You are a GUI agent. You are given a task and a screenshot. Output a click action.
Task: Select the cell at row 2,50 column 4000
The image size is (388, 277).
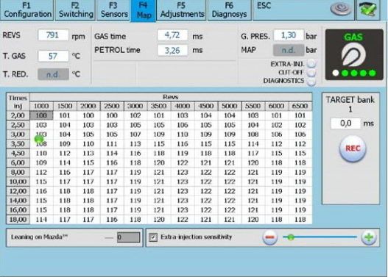point(183,125)
